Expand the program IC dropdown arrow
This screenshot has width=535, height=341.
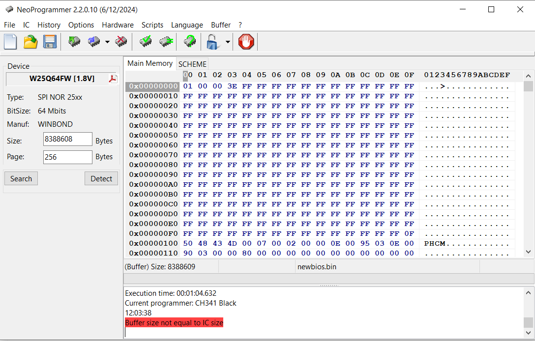pos(107,42)
